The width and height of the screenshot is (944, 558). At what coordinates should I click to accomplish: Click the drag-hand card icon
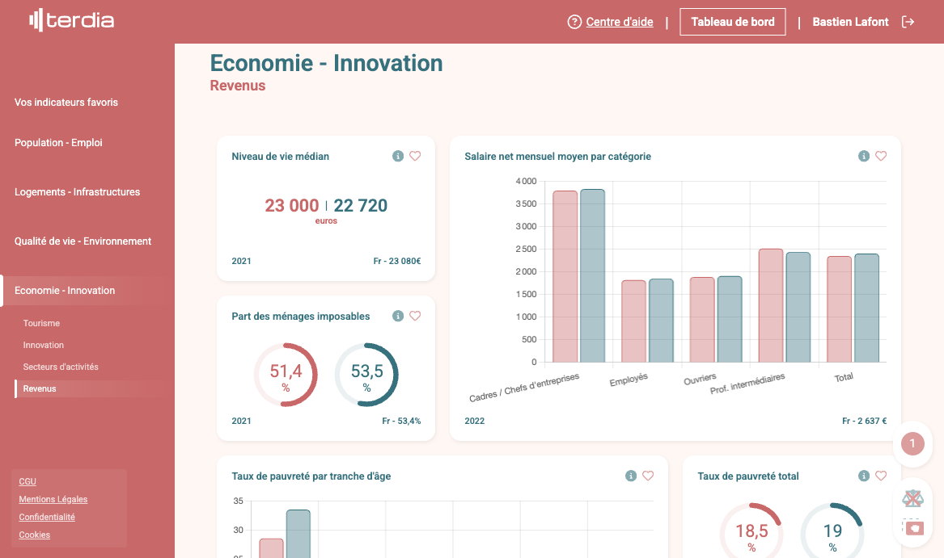(913, 527)
